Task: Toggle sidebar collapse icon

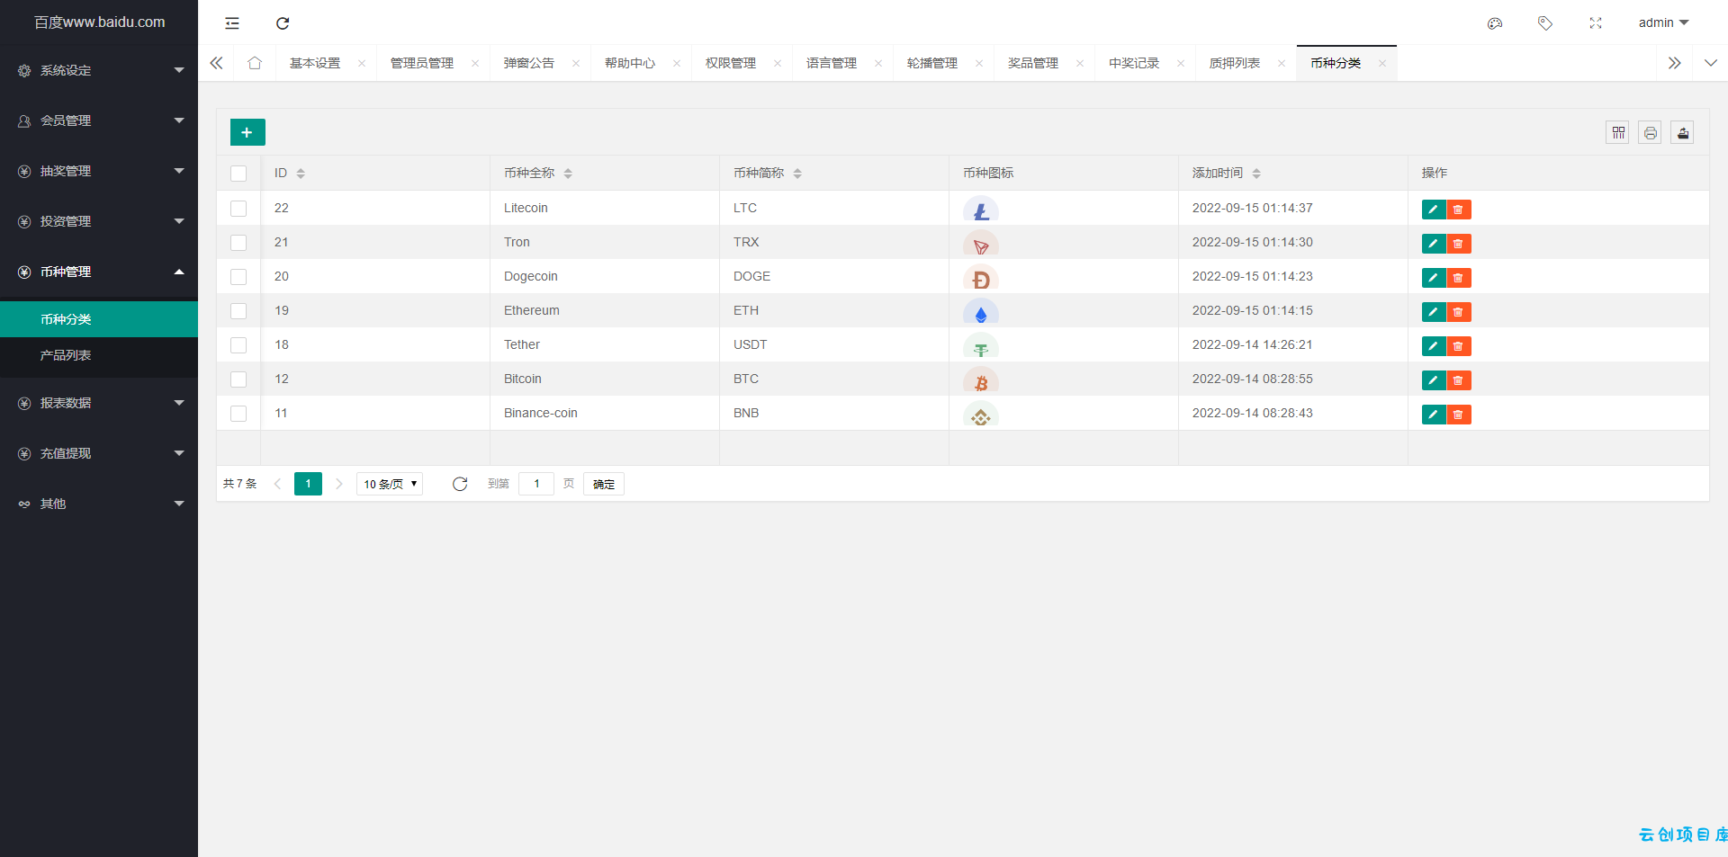Action: point(232,23)
